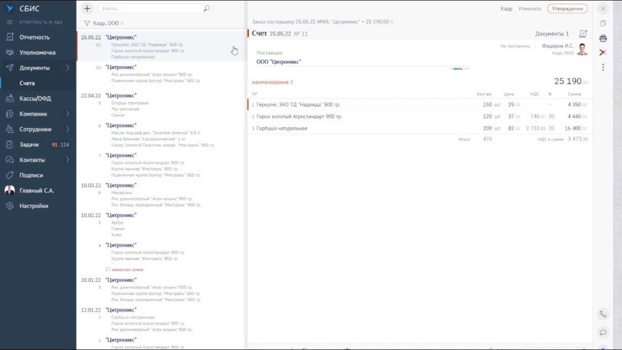
Task: Click Изменить to edit the invoice
Action: [530, 9]
